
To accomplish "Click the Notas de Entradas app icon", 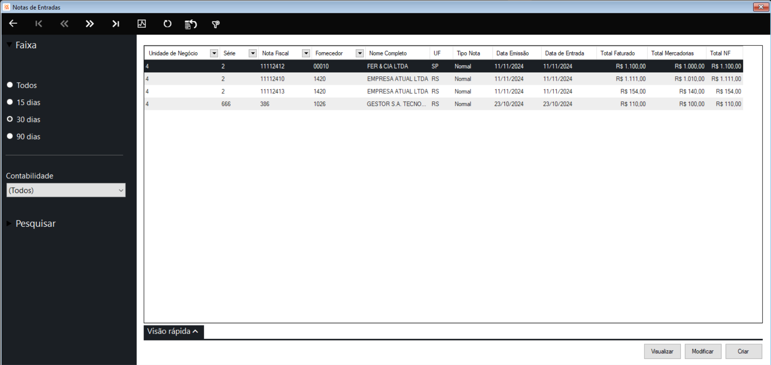I will (6, 7).
